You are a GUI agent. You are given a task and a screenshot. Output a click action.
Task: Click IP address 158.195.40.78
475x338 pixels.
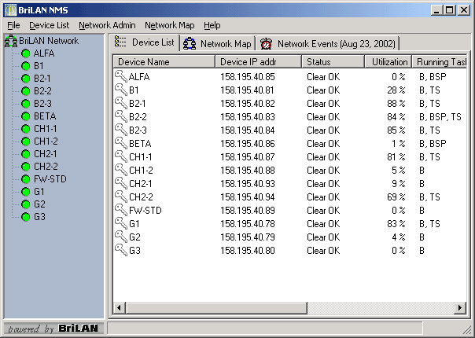pyautogui.click(x=248, y=224)
